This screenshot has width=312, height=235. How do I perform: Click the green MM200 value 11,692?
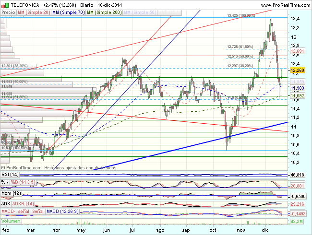tap(297, 96)
